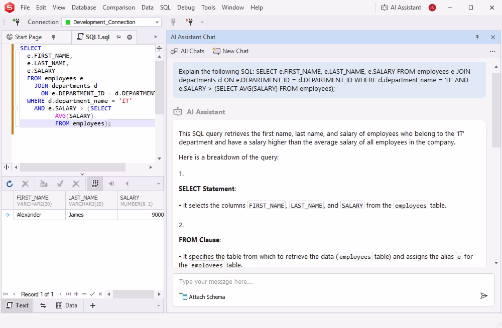Click the results toolbar previous-page arrow
502x328 pixels.
point(127,184)
